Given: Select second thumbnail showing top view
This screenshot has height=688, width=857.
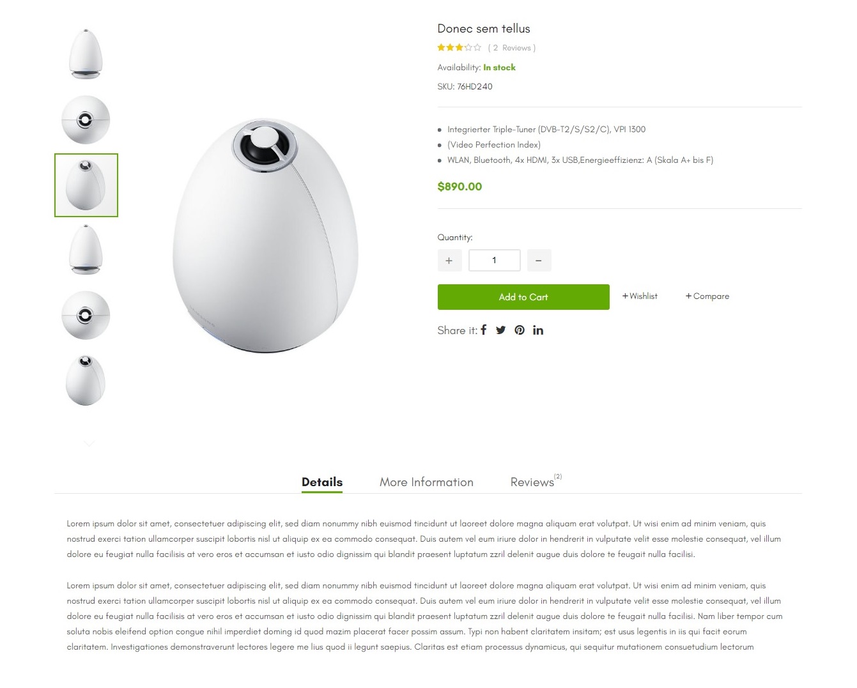Looking at the screenshot, I should point(86,120).
